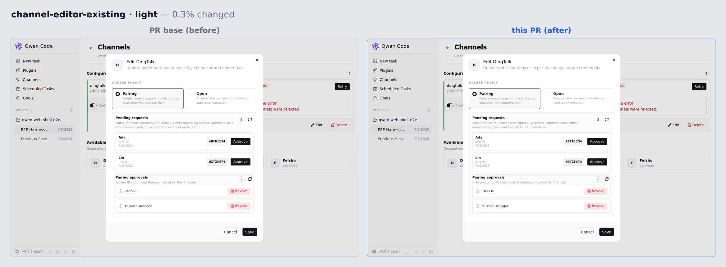Search projects magnifier in before panel sidebar
Screen dimensions: 726x267
72,110
